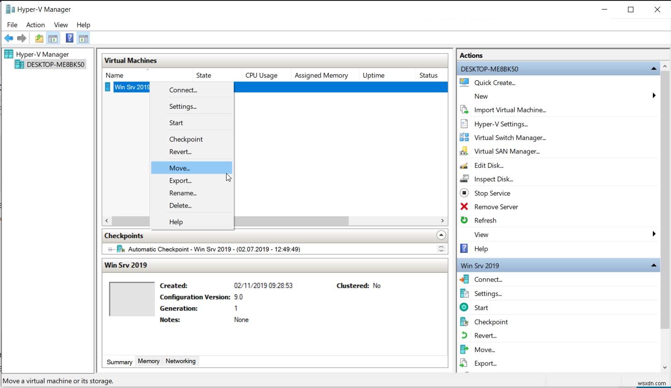The image size is (671, 388).
Task: Launch the Virtual Switch Manager
Action: pyautogui.click(x=509, y=137)
